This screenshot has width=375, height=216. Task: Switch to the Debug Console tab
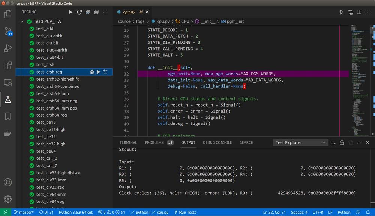217,142
